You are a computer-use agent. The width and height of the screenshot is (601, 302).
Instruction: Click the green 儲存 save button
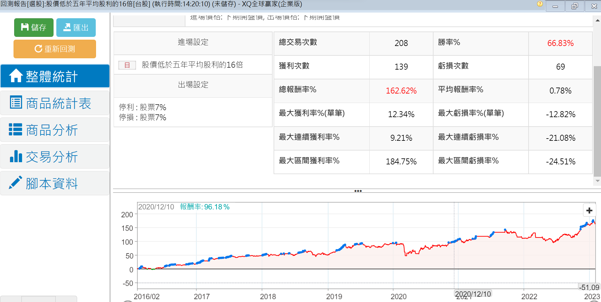click(34, 28)
